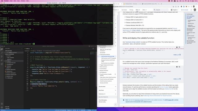Copy the second code sample in docs
Viewport: 198px width, 111px height.
coord(179,67)
